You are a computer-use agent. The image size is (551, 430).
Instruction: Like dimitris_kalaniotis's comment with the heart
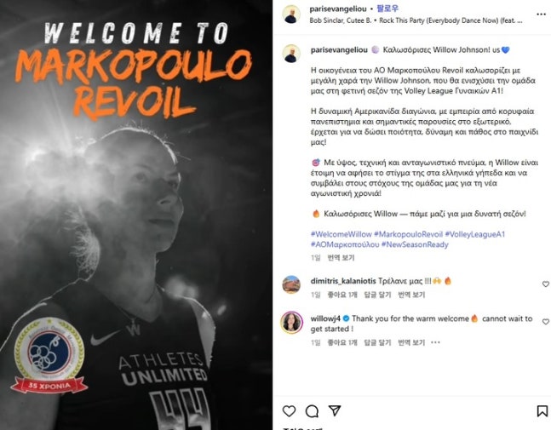pyautogui.click(x=545, y=284)
